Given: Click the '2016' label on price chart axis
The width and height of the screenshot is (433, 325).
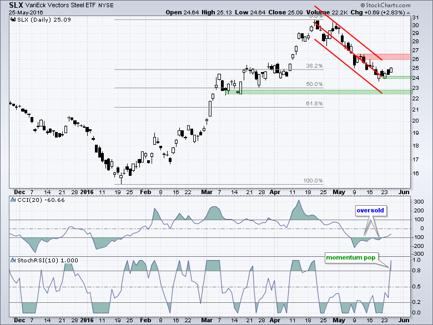Looking at the screenshot, I should [x=87, y=192].
